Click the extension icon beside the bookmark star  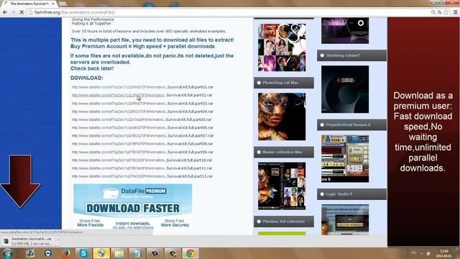439,12
